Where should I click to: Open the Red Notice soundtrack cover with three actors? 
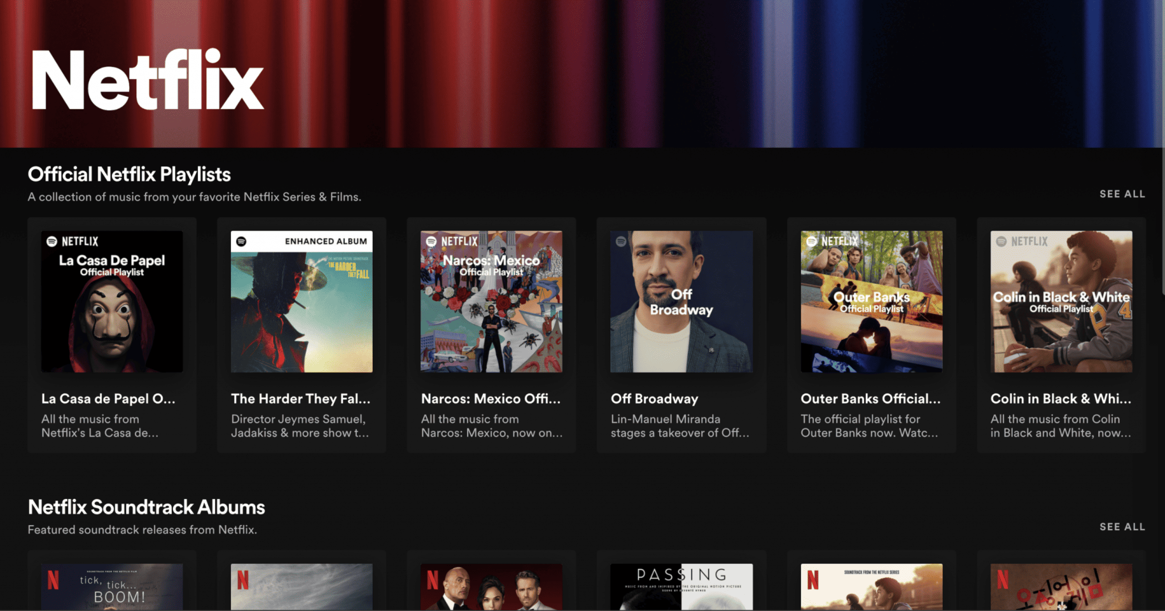pyautogui.click(x=491, y=587)
